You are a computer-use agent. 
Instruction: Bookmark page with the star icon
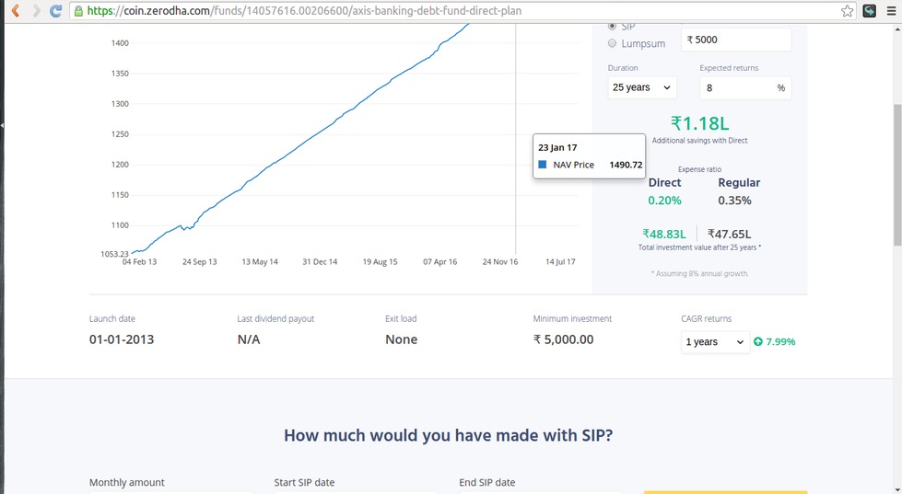(x=847, y=11)
